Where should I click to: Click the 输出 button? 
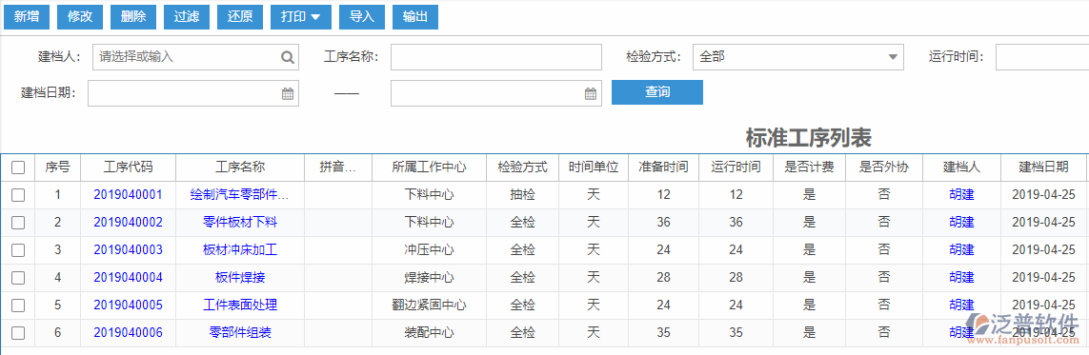415,17
